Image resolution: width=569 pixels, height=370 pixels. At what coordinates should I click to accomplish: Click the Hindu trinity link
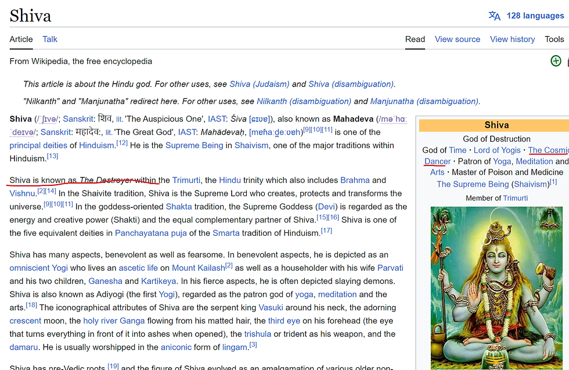click(230, 181)
